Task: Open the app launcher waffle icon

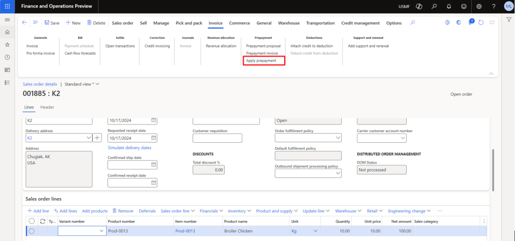Action: coord(7,7)
